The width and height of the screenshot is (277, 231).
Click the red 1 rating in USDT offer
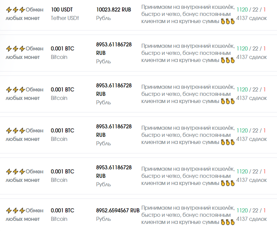(x=264, y=10)
